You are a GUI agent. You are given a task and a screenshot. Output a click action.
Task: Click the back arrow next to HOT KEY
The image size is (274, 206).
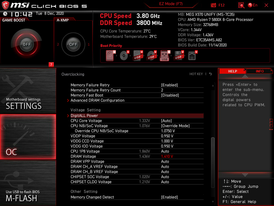click(211, 74)
